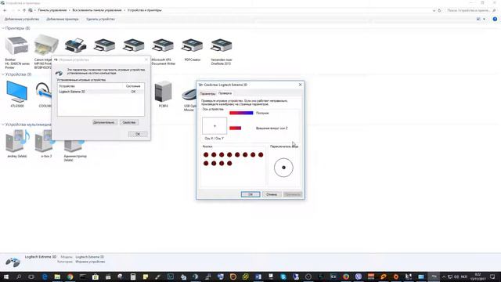
Task: Select the x-box 3 media device
Action: tap(44, 142)
